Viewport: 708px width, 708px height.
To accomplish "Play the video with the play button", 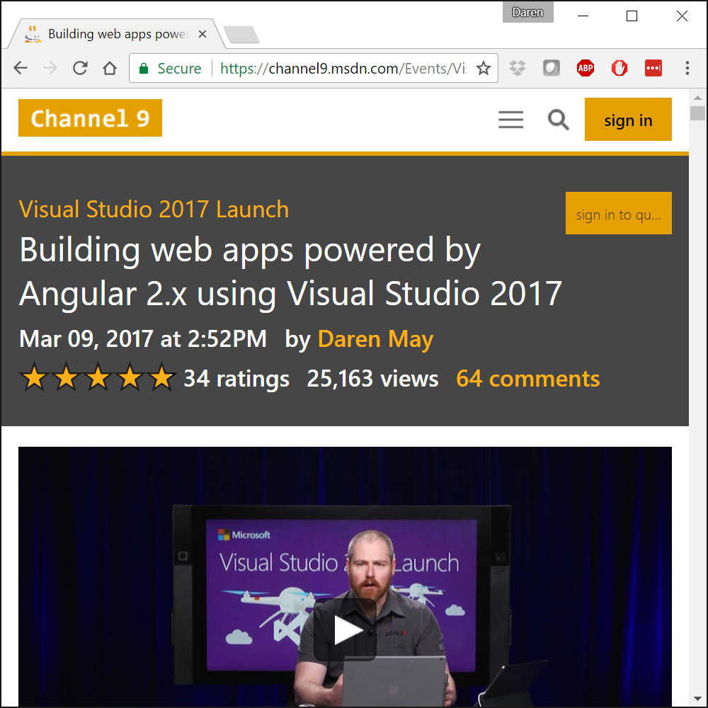I will (x=346, y=629).
